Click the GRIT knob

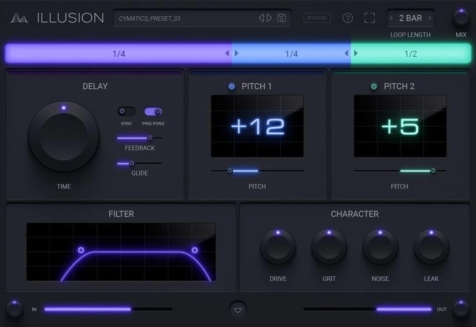(x=329, y=247)
